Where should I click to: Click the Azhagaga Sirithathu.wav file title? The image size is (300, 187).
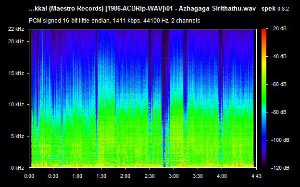coord(217,9)
